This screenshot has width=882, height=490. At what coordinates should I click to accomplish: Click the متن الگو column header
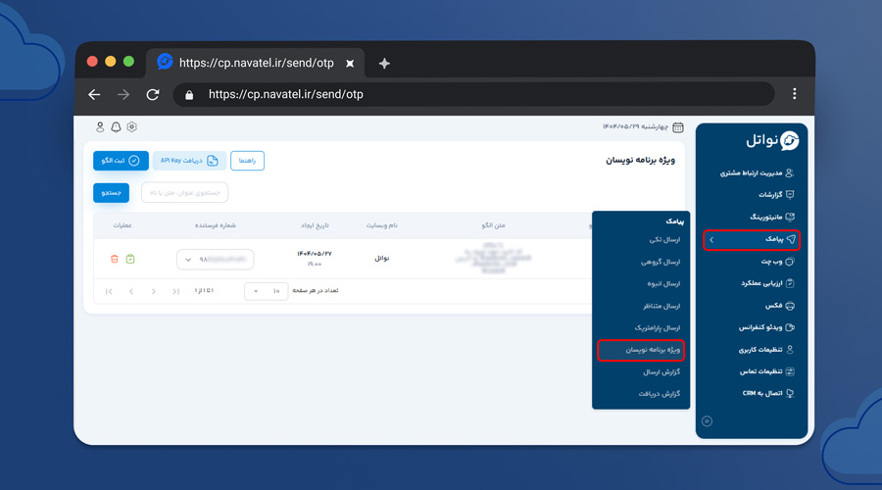[x=493, y=225]
